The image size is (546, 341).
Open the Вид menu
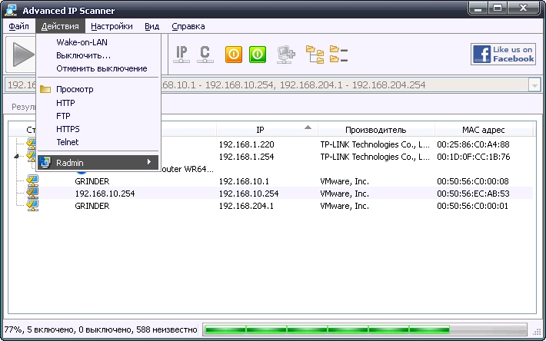(x=151, y=26)
